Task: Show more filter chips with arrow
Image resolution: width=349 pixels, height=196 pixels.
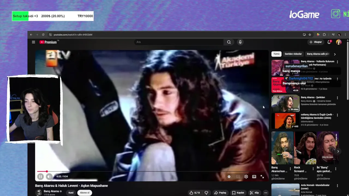Action: pyautogui.click(x=335, y=54)
